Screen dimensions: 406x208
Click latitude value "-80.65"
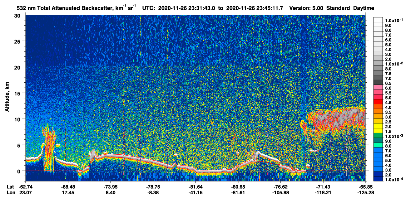point(238,187)
